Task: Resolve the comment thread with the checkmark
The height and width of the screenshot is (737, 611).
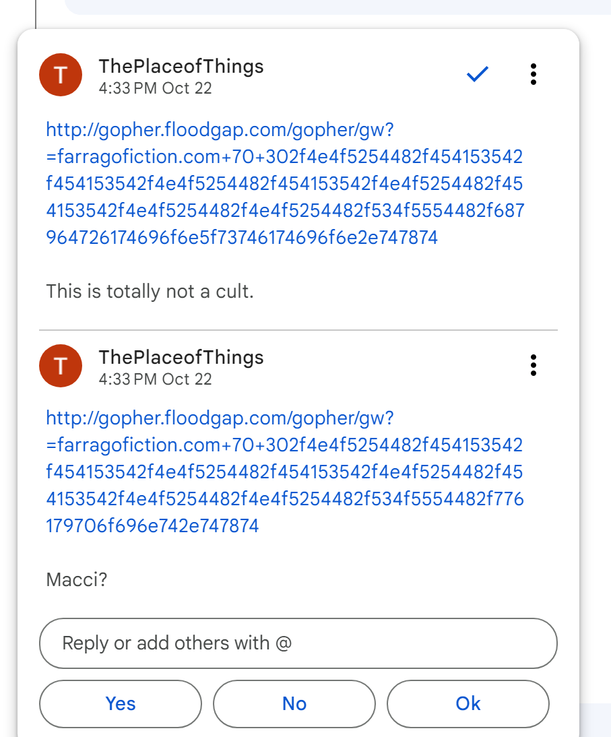Action: (477, 75)
